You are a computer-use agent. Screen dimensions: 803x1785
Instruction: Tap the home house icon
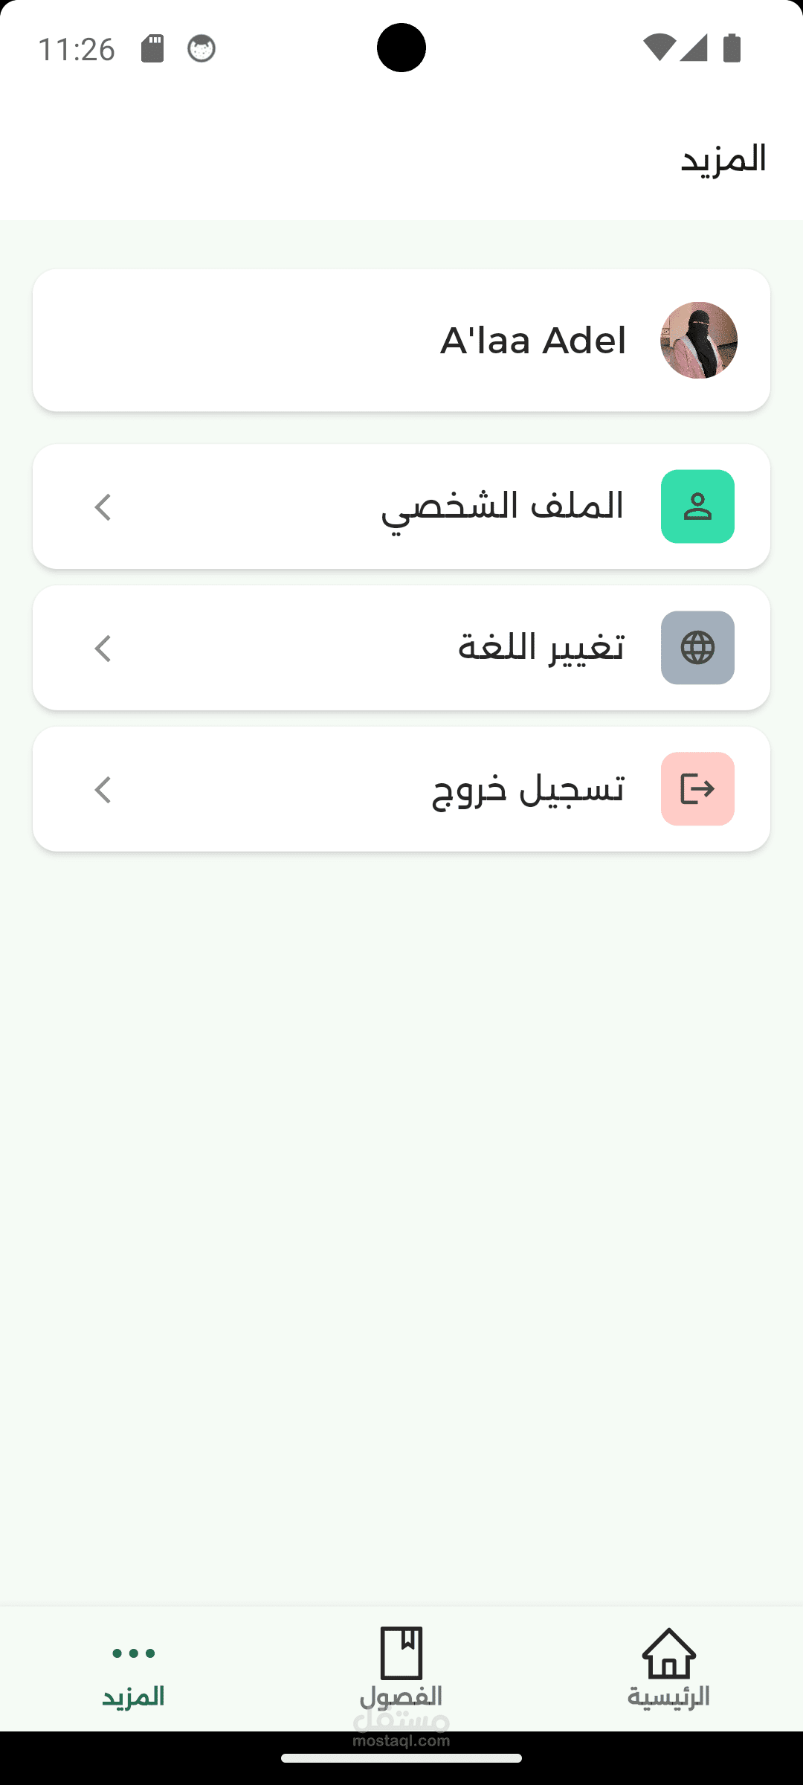(x=668, y=1654)
